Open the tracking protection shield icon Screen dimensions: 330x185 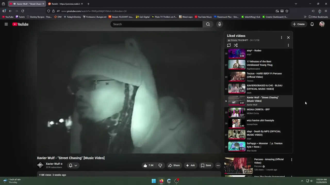[x=49, y=11]
